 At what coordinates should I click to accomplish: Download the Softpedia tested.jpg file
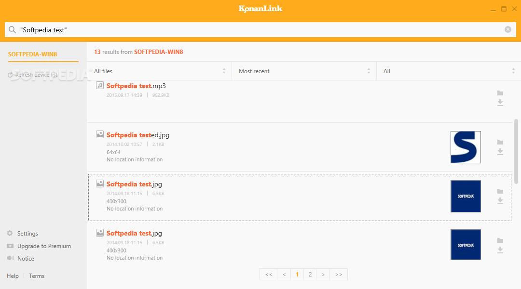pos(500,152)
